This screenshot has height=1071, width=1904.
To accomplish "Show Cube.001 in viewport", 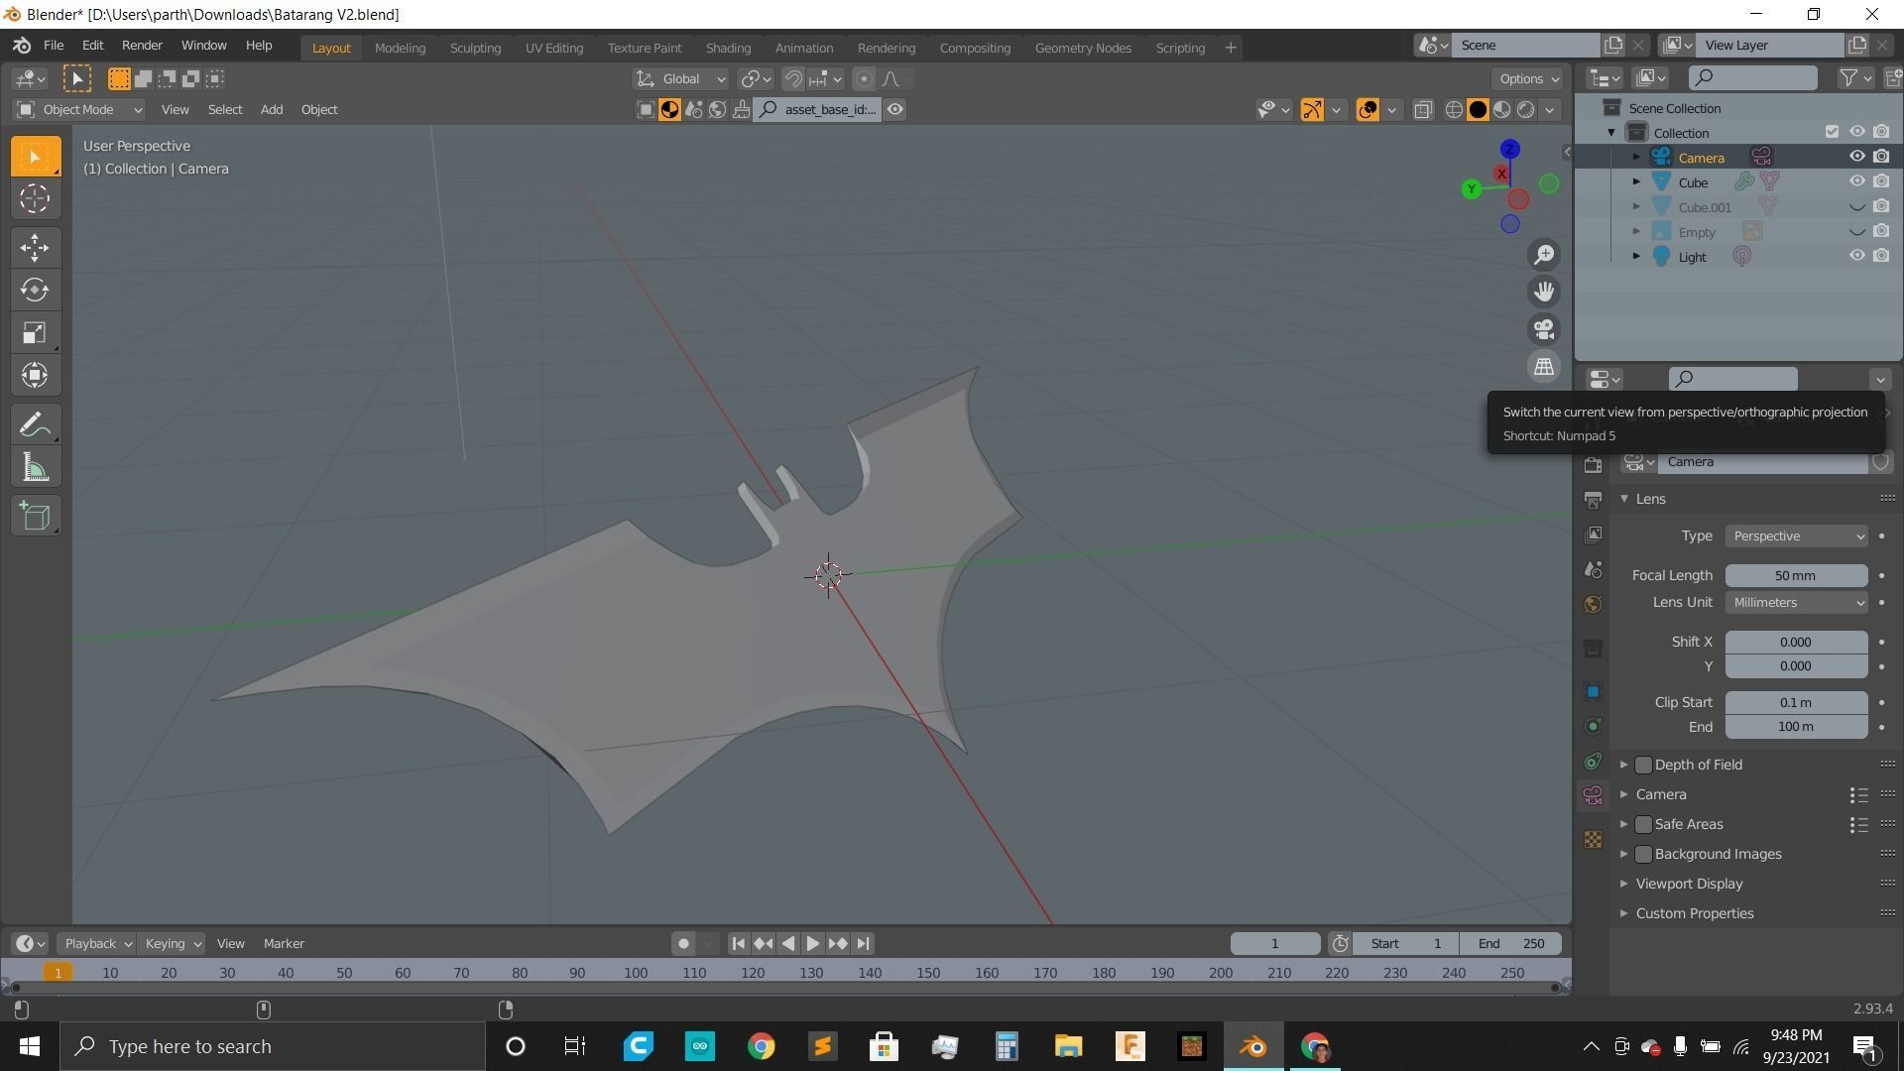I will [1856, 207].
